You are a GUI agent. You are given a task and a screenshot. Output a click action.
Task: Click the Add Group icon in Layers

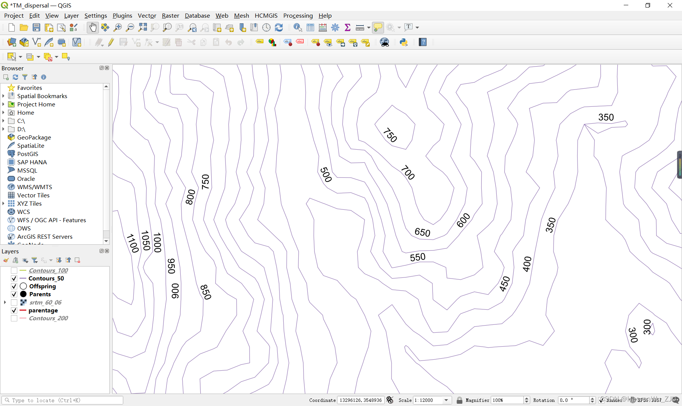tap(15, 260)
